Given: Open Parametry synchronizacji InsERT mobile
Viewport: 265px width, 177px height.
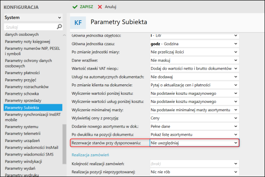Looking at the screenshot, I should click(x=33, y=117).
